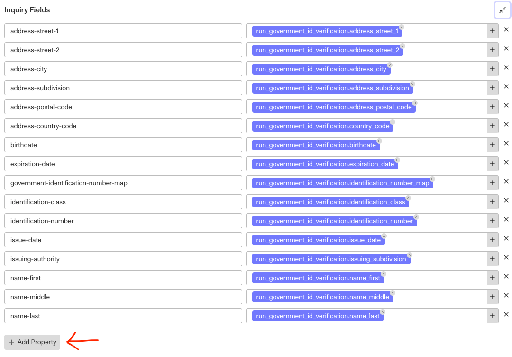The width and height of the screenshot is (512, 357).
Task: Delete the address-country-code property row
Action: pos(506,124)
